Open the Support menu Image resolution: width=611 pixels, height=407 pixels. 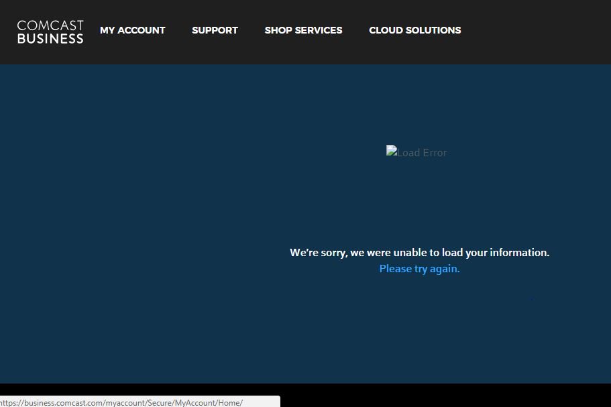click(x=215, y=30)
